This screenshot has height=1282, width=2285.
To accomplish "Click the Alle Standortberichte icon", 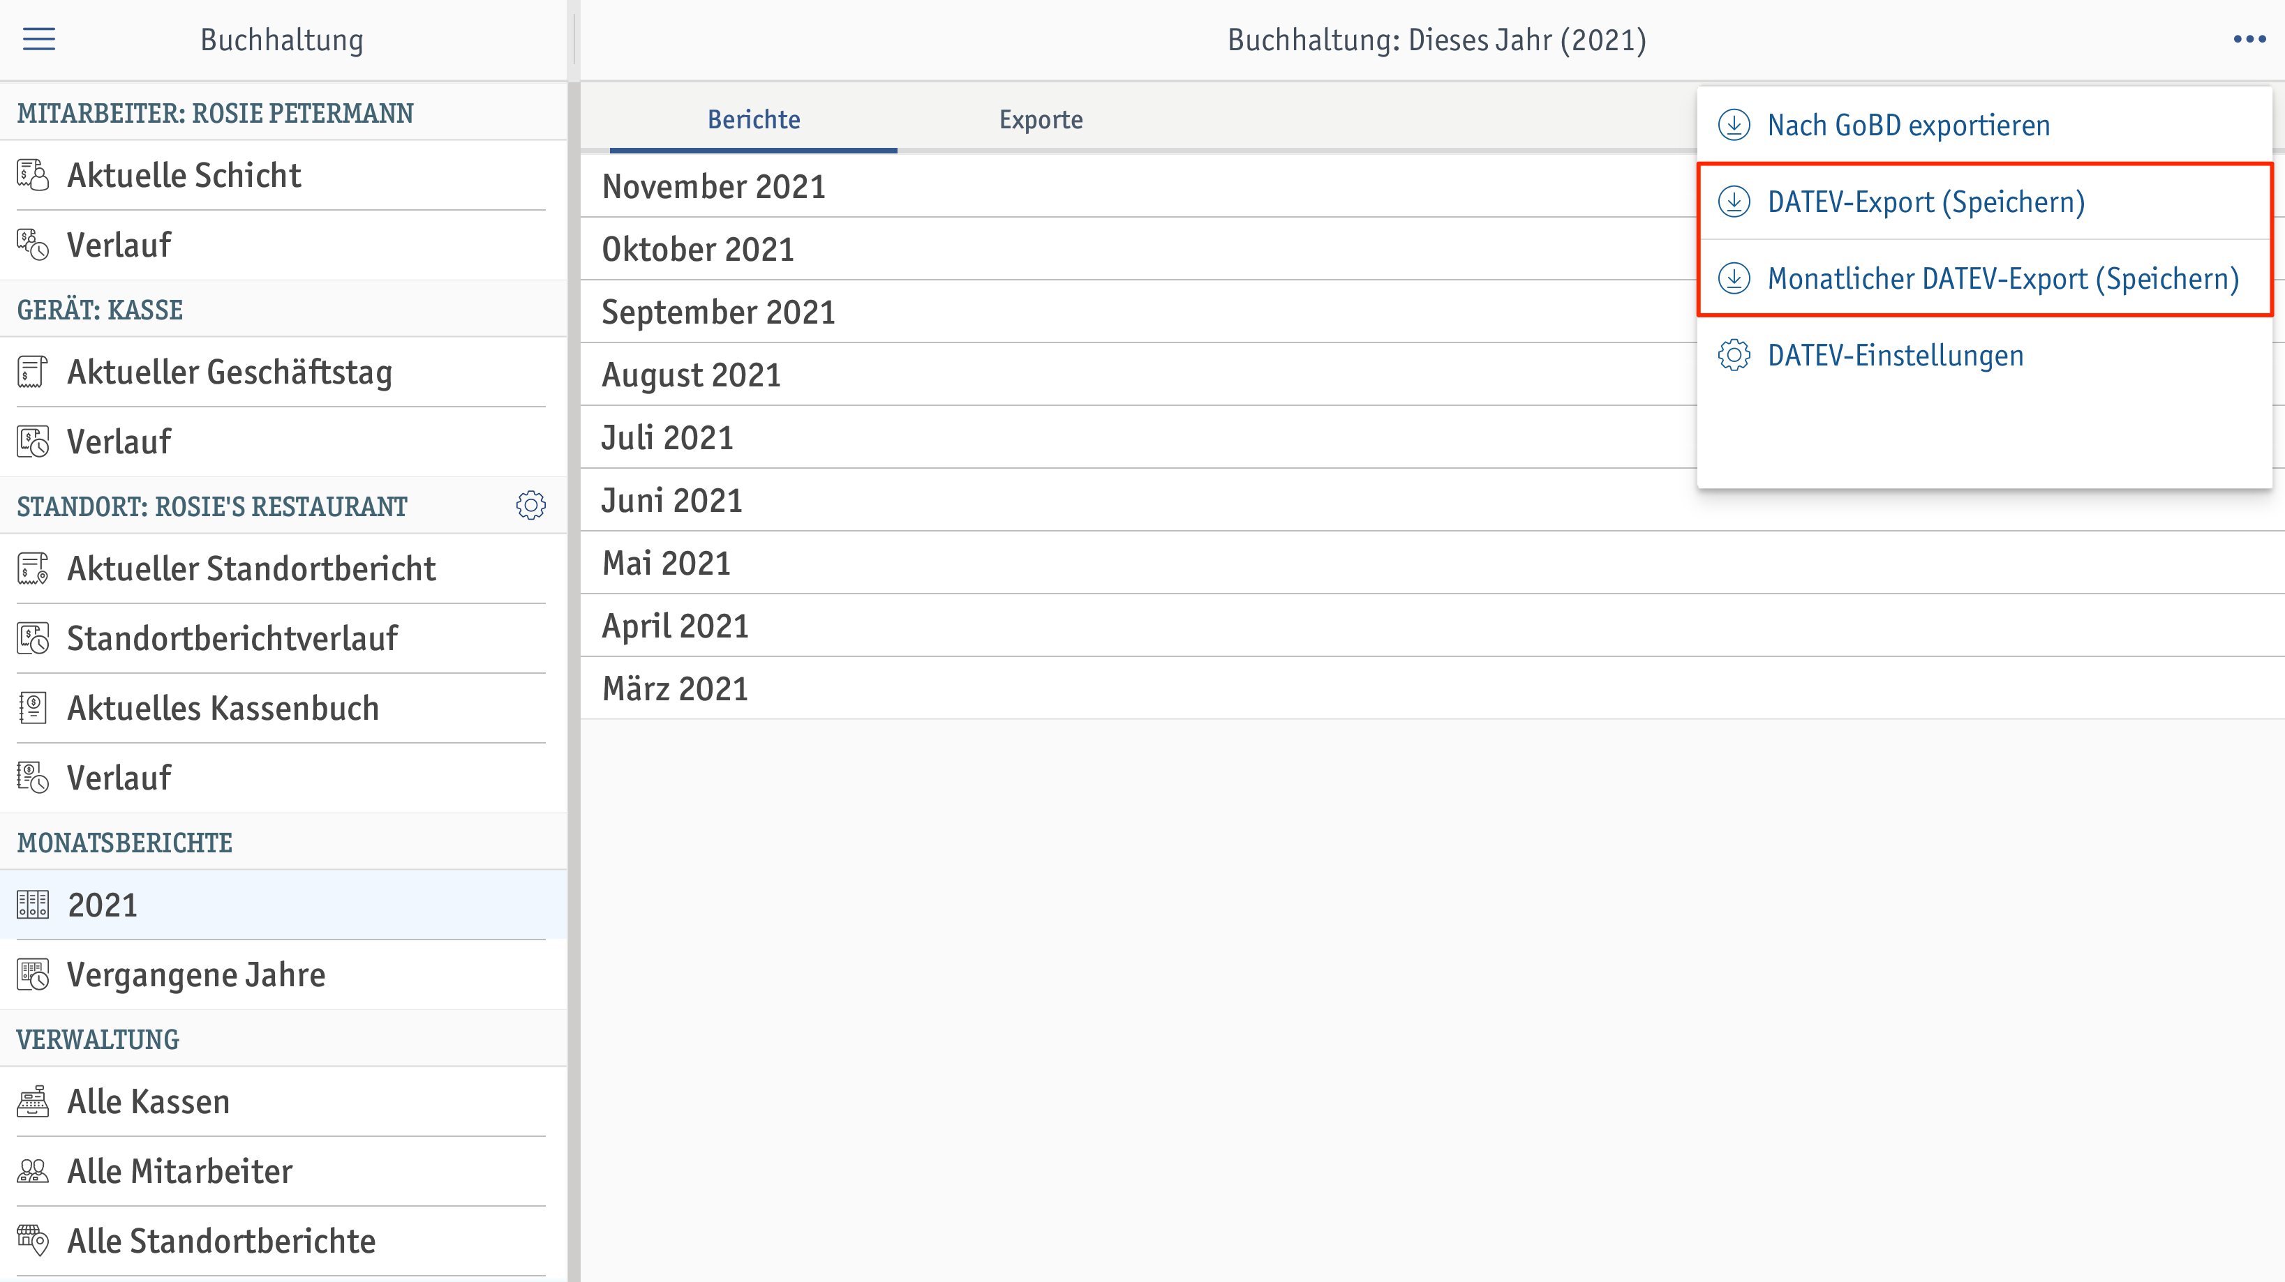I will tap(33, 1240).
